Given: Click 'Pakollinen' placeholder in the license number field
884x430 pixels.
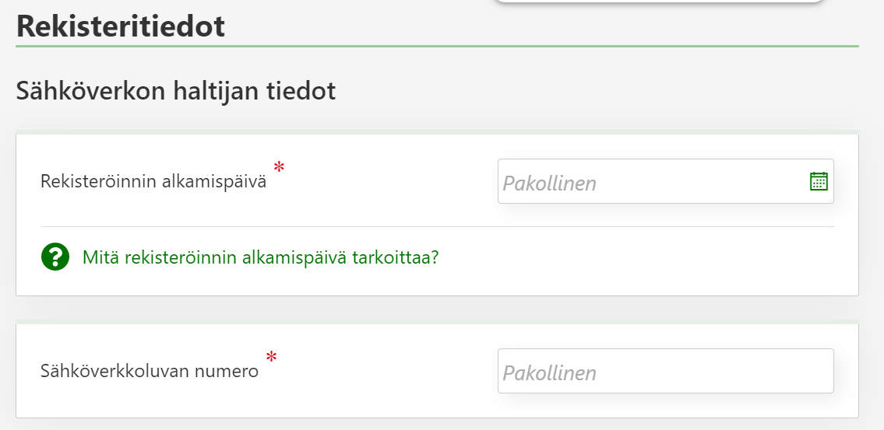Looking at the screenshot, I should tap(550, 373).
